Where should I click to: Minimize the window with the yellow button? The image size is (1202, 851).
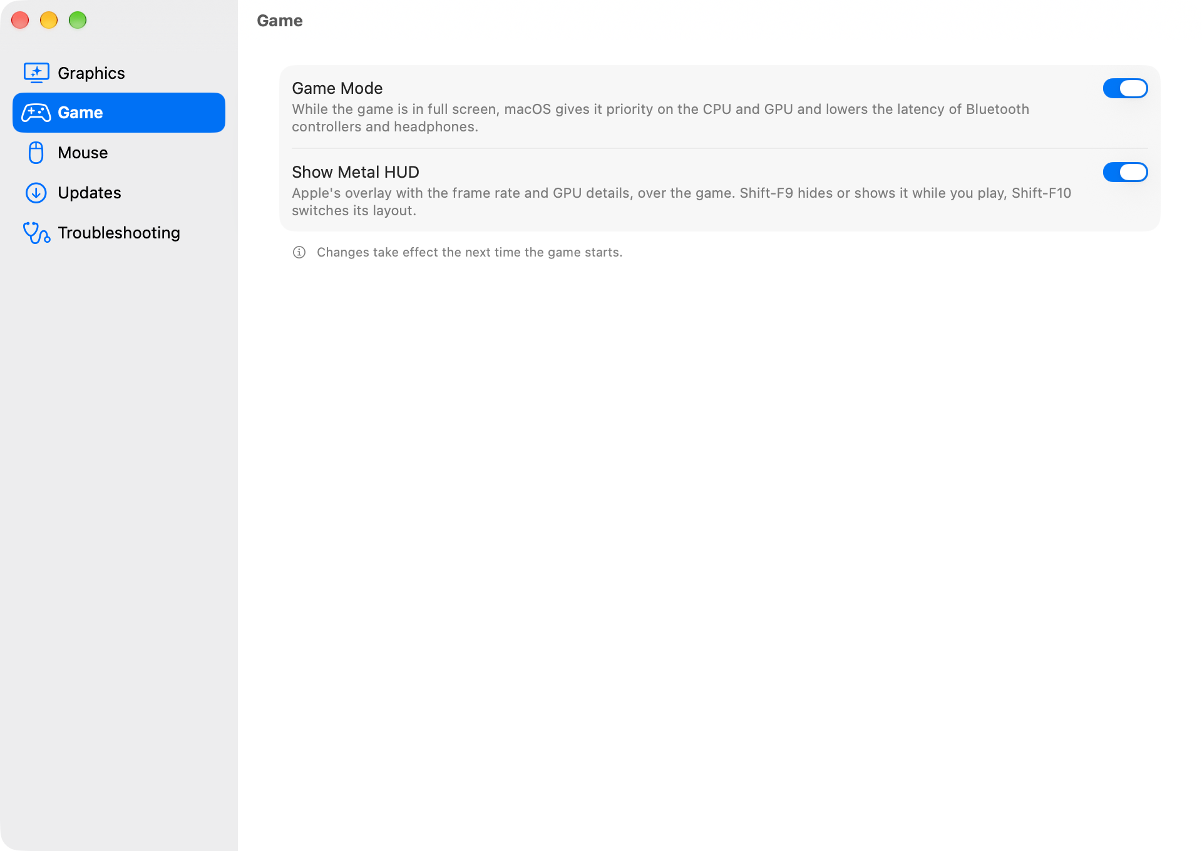click(49, 20)
